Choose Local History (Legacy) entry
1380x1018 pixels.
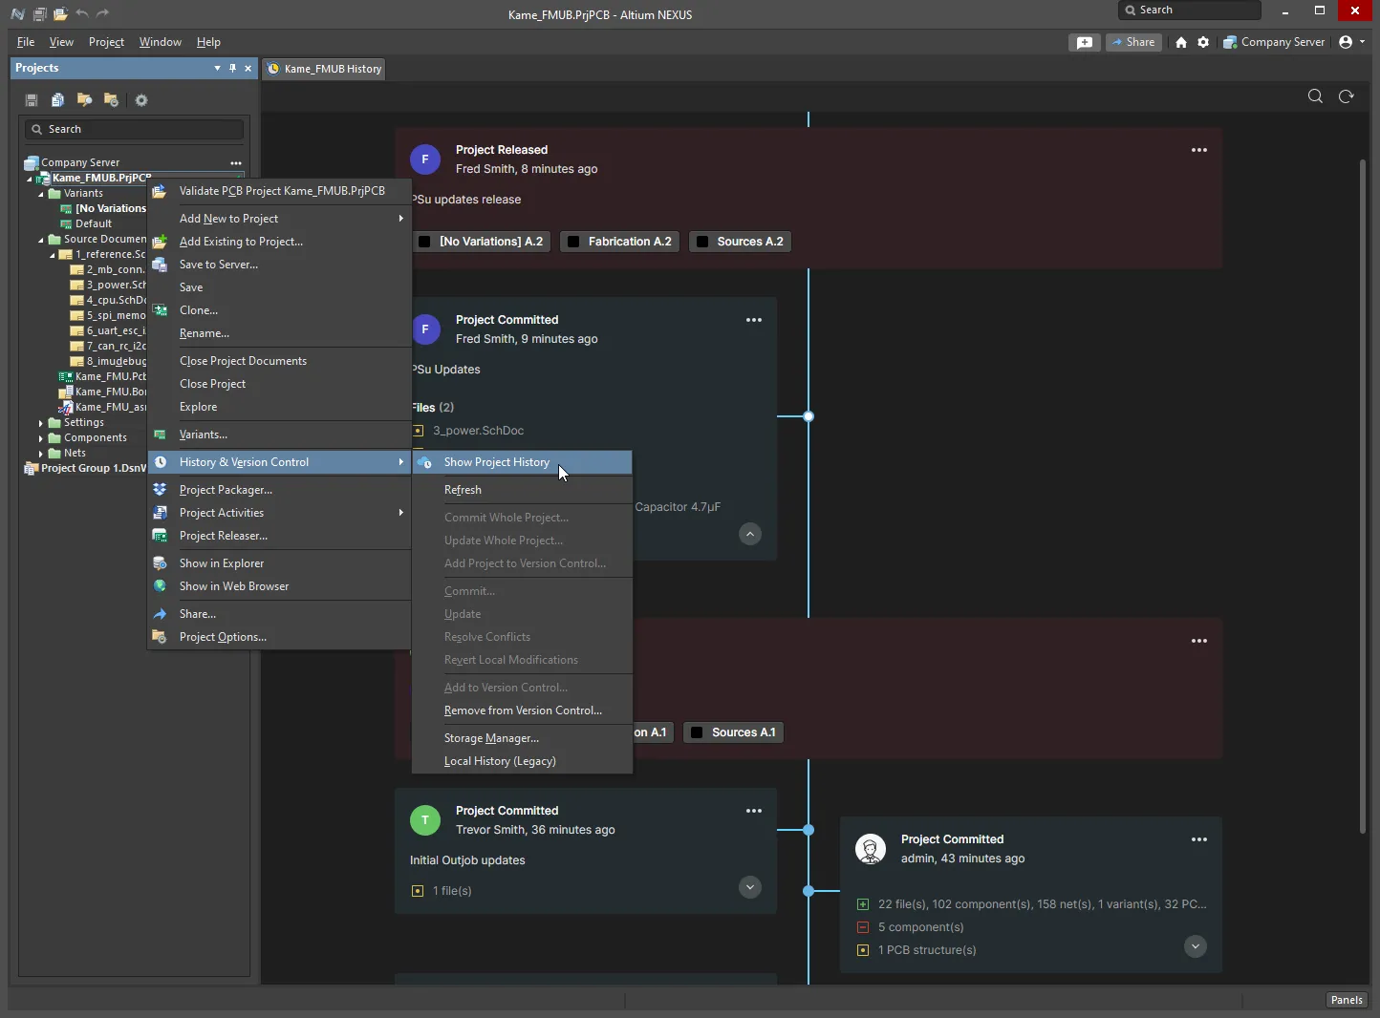[x=522, y=761]
